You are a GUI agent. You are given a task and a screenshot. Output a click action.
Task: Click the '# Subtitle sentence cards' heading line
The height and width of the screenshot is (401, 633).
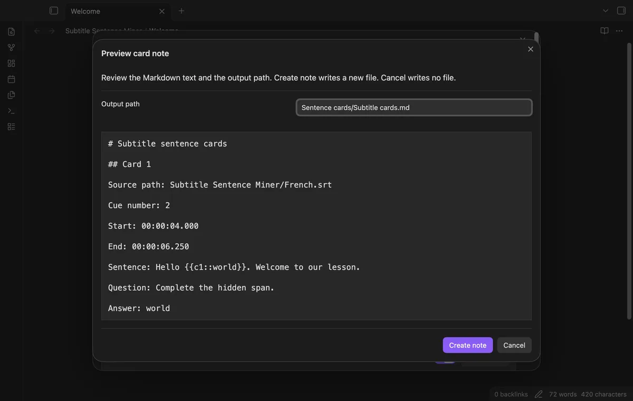168,144
